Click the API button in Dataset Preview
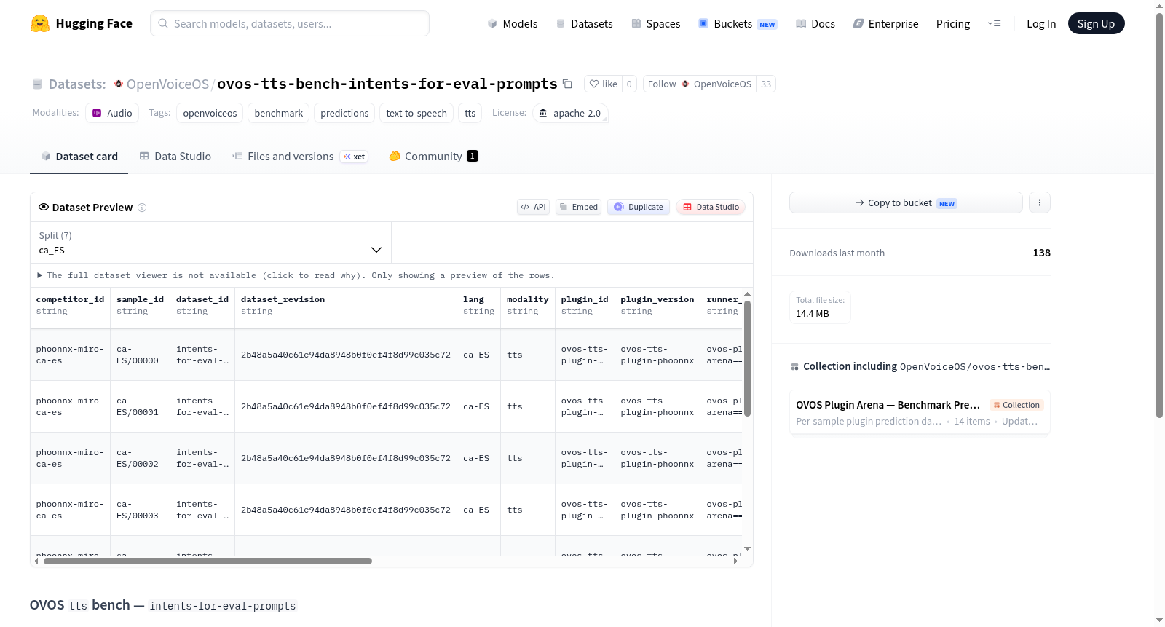 (x=533, y=207)
